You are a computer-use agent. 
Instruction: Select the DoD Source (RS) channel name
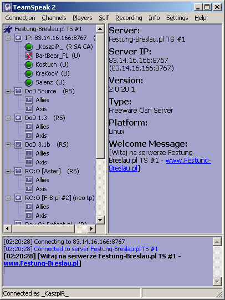coord(50,91)
